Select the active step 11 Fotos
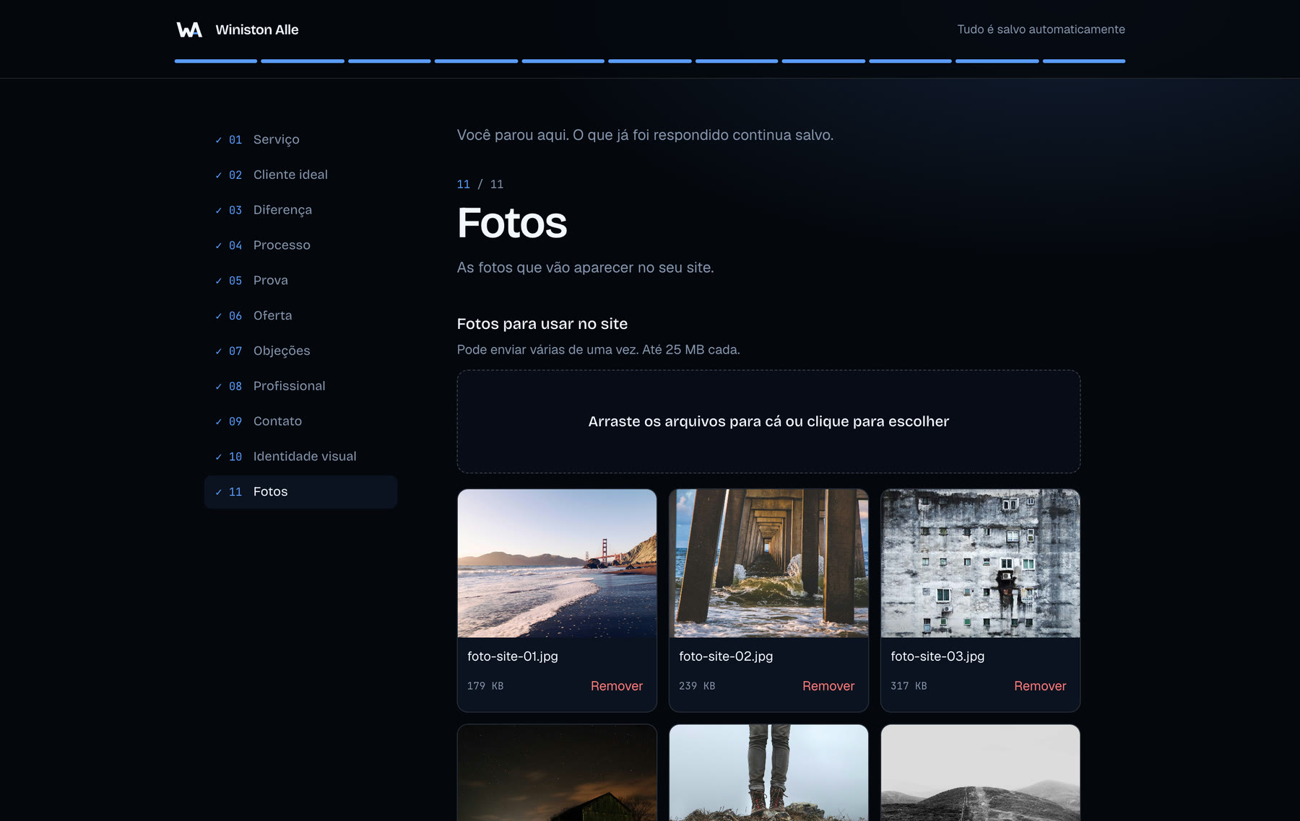 click(x=300, y=491)
